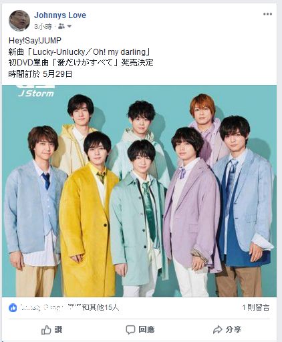Click the 分享 share button label
This screenshot has width=282, height=342.
click(x=233, y=329)
